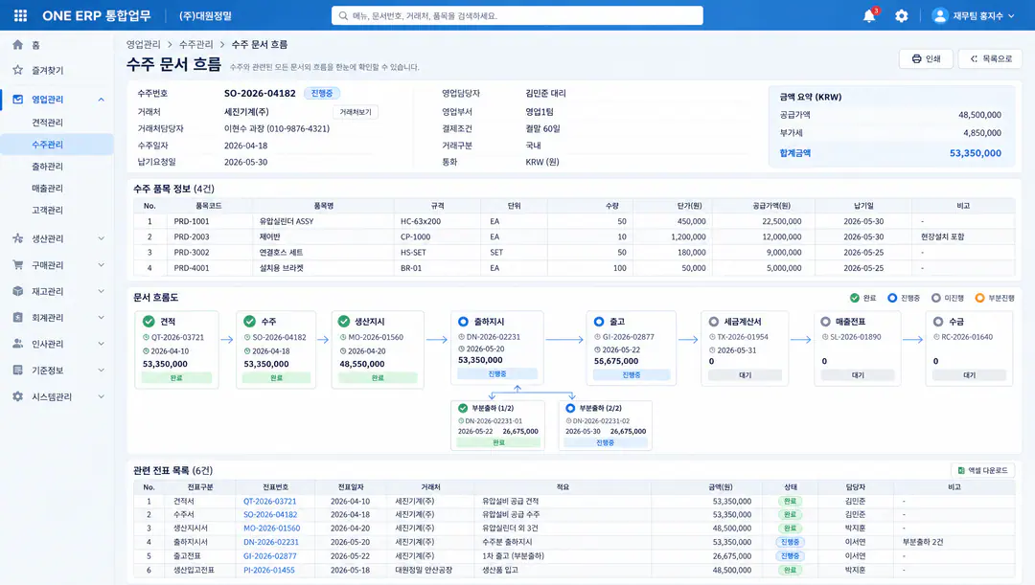Open the app grid launcher icon
The image size is (1035, 585).
20,15
